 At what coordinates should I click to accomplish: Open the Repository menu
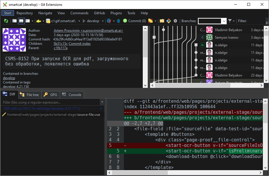(x=25, y=13)
